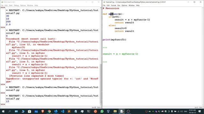Maximize the tutorial7.py editor window

(194, 2)
